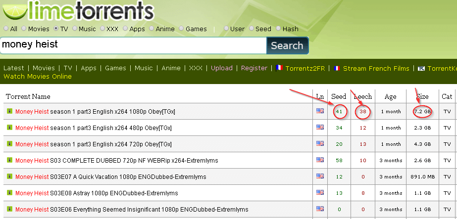Select the Games radio button
The height and width of the screenshot is (219, 457).
pos(181,29)
